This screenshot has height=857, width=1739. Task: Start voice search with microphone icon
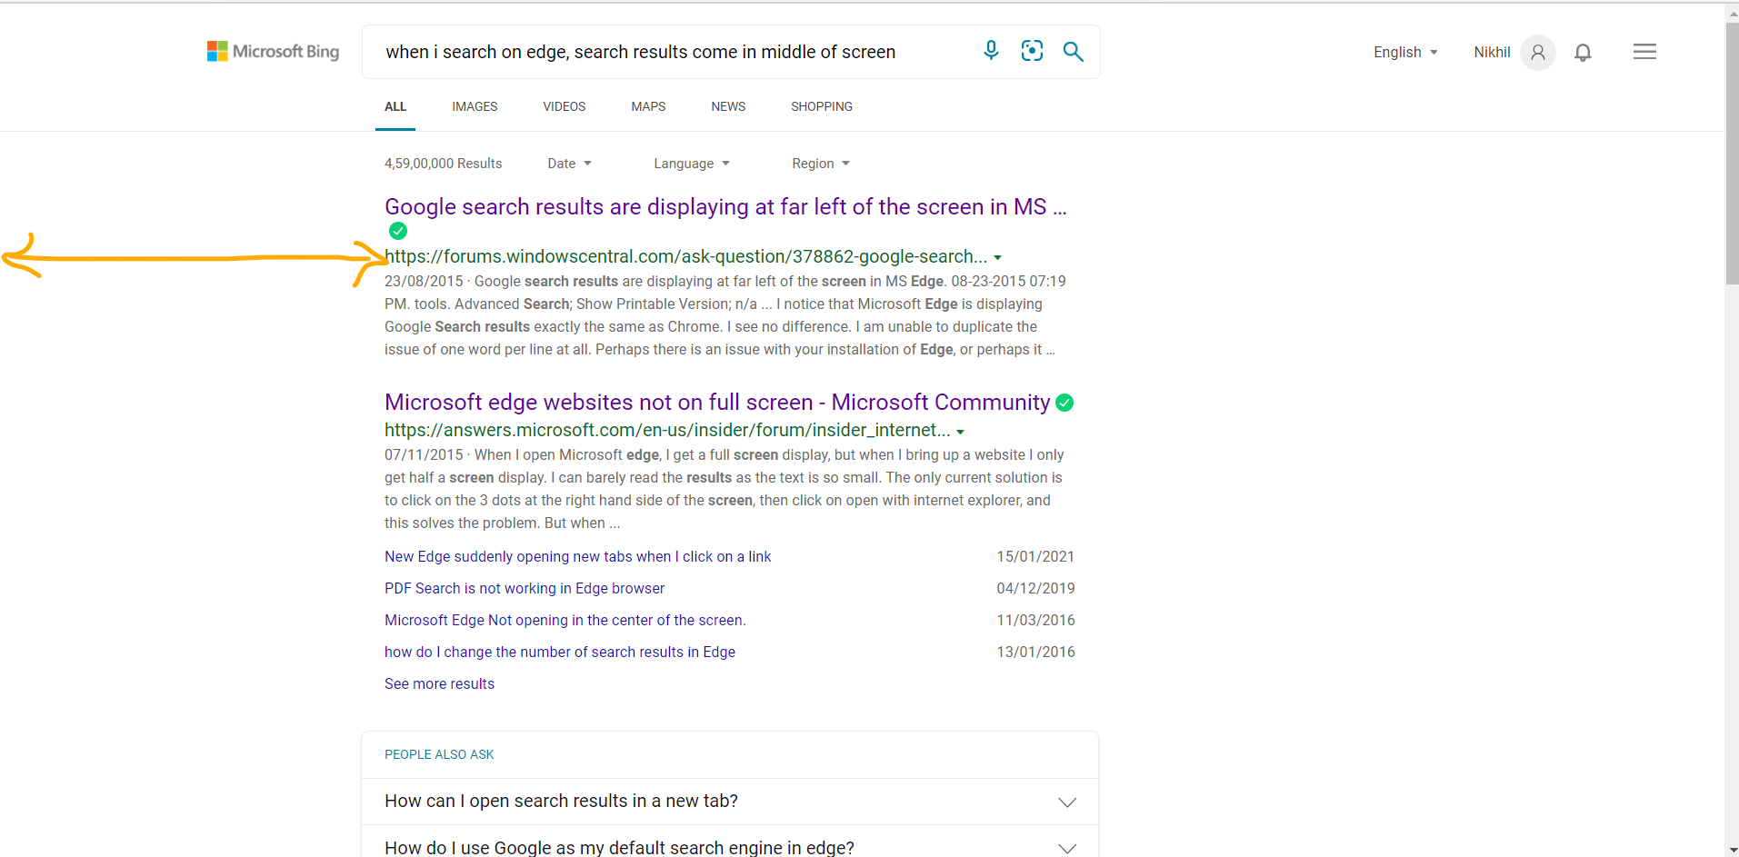click(991, 51)
